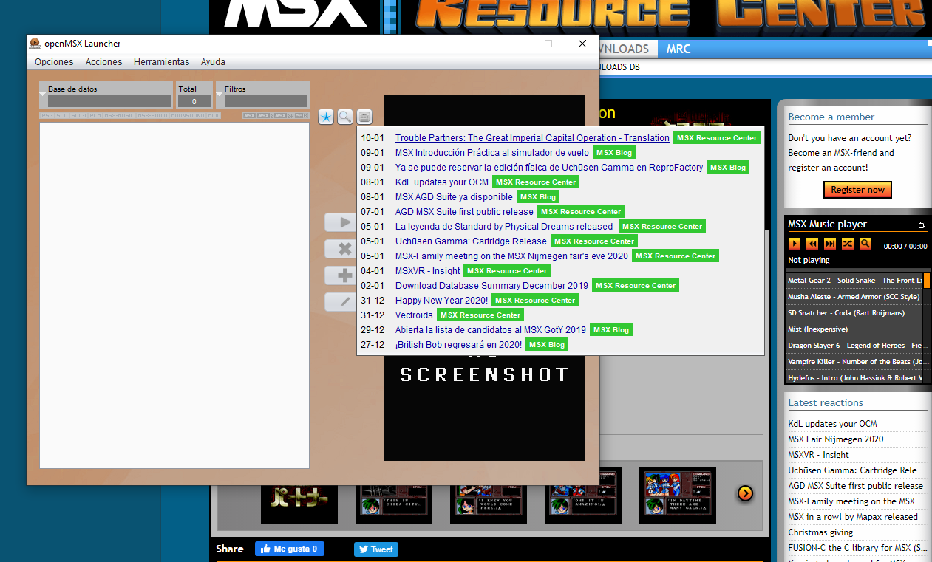This screenshot has width=932, height=562.
Task: Remove an entry using the X icon
Action: pyautogui.click(x=342, y=249)
